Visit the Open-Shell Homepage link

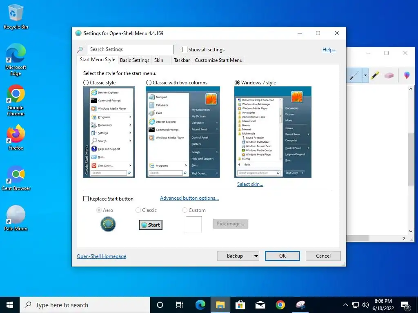[x=102, y=256]
